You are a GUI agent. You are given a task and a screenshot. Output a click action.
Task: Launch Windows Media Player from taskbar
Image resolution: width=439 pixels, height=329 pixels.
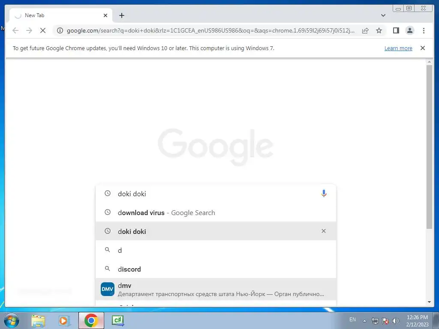pyautogui.click(x=64, y=320)
